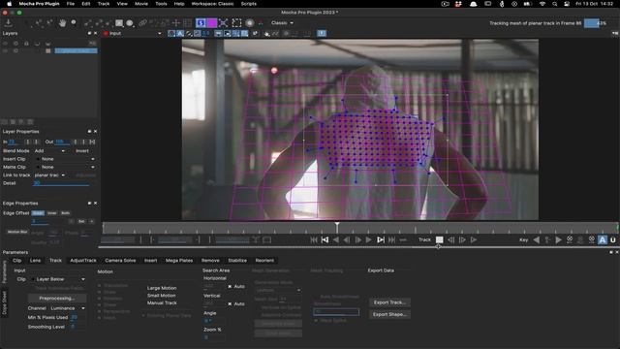Open the Tools menu
The height and width of the screenshot is (349, 620).
tap(161, 4)
